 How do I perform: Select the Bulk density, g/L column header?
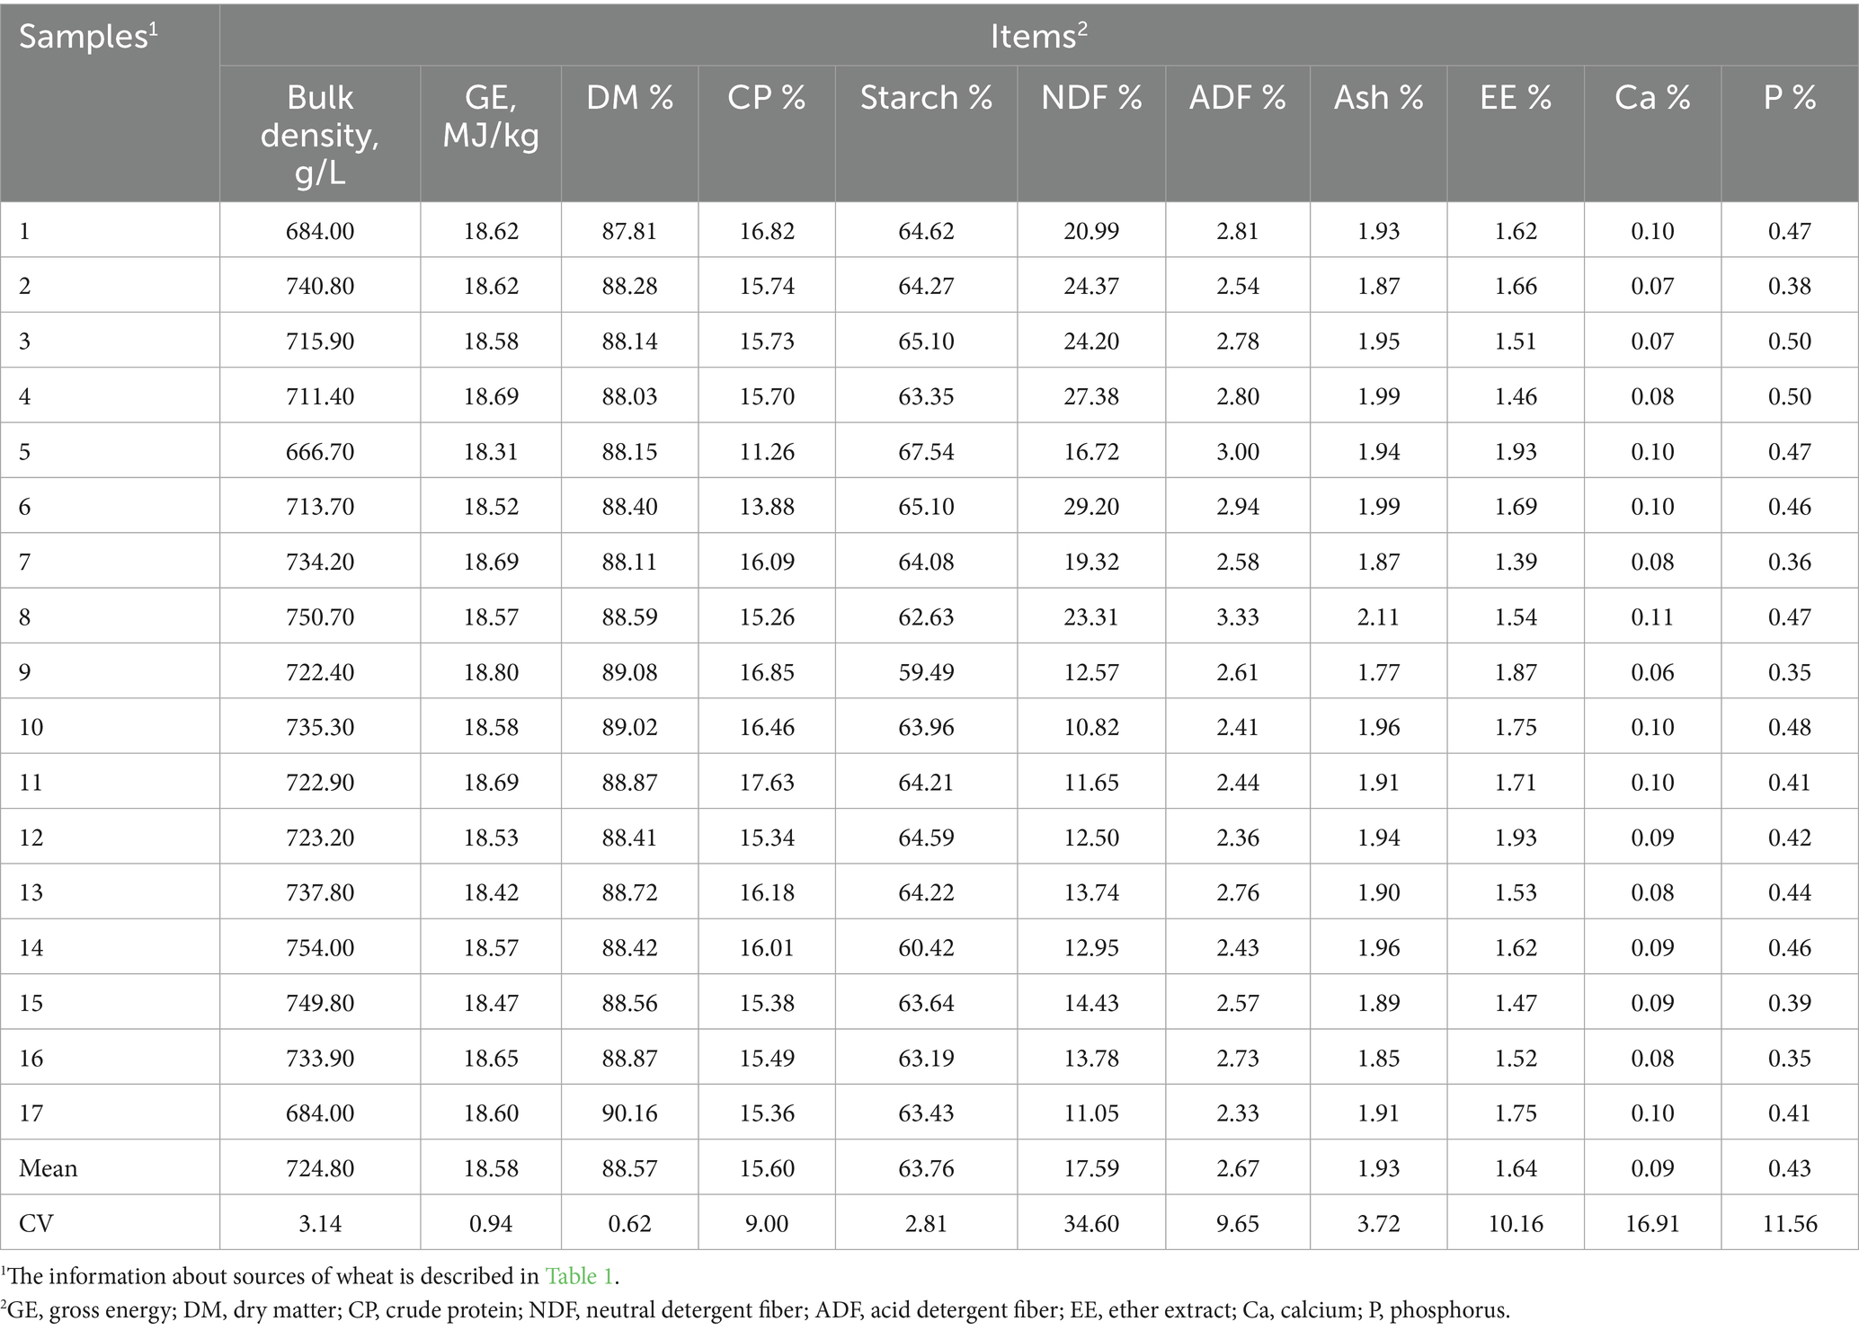point(320,134)
